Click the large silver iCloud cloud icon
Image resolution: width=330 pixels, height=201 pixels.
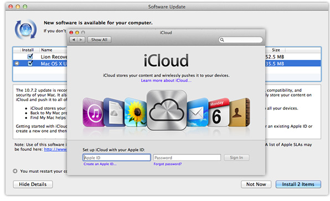(x=167, y=110)
